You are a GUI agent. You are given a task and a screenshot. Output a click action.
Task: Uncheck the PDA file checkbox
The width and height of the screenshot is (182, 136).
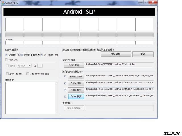click(x=65, y=83)
